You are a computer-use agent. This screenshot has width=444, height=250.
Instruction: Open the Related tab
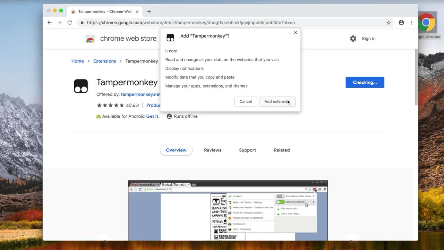[282, 150]
